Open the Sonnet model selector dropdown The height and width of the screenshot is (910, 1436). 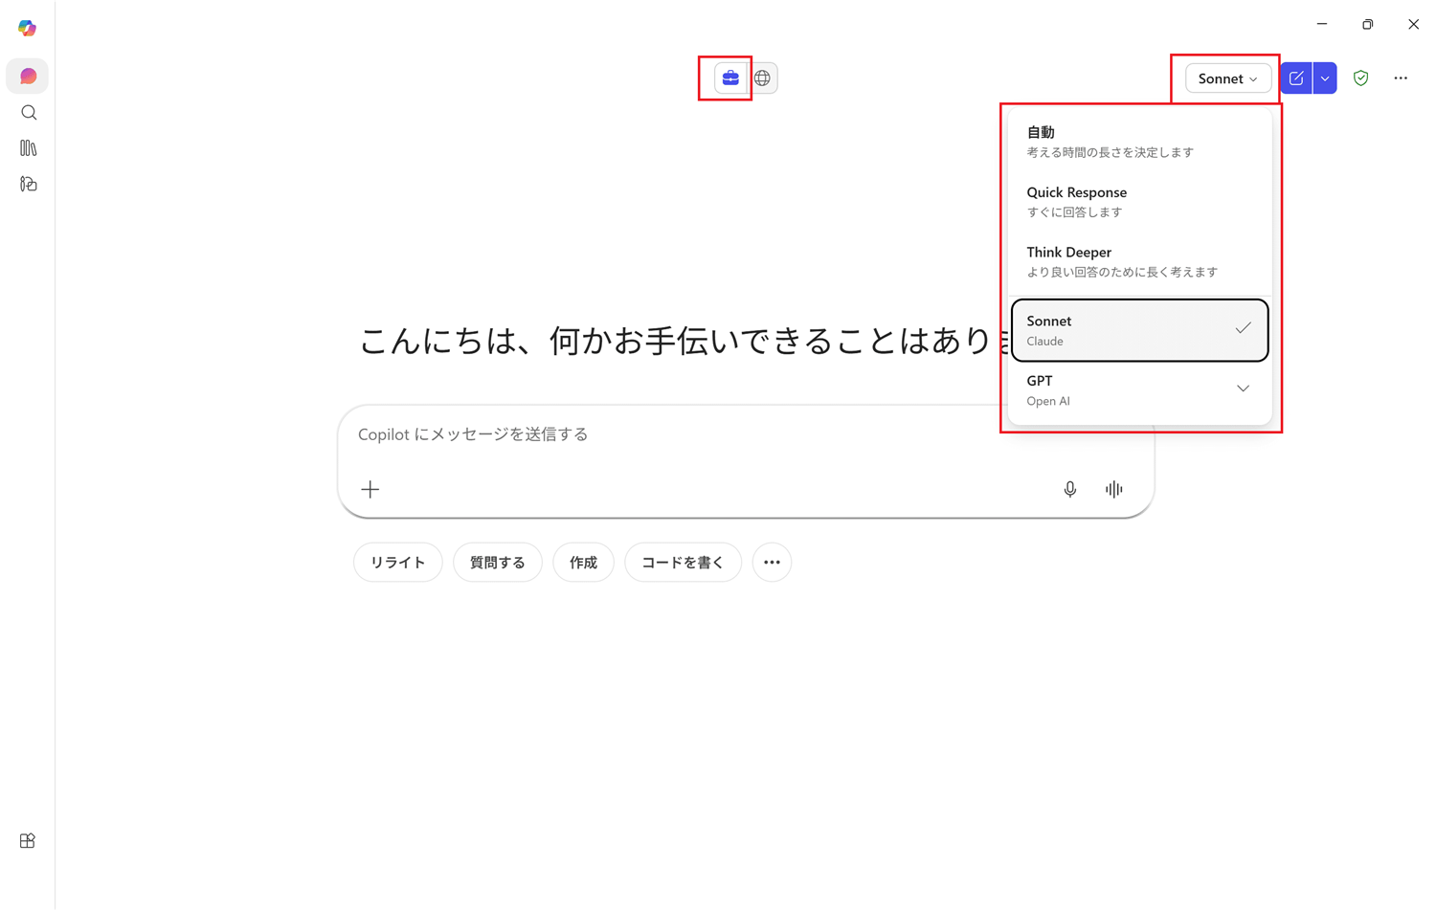(x=1228, y=78)
